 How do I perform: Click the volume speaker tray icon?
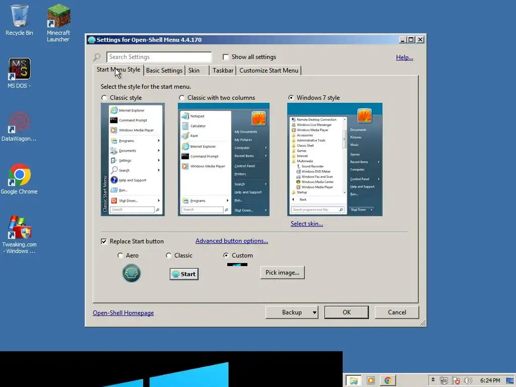click(468, 381)
